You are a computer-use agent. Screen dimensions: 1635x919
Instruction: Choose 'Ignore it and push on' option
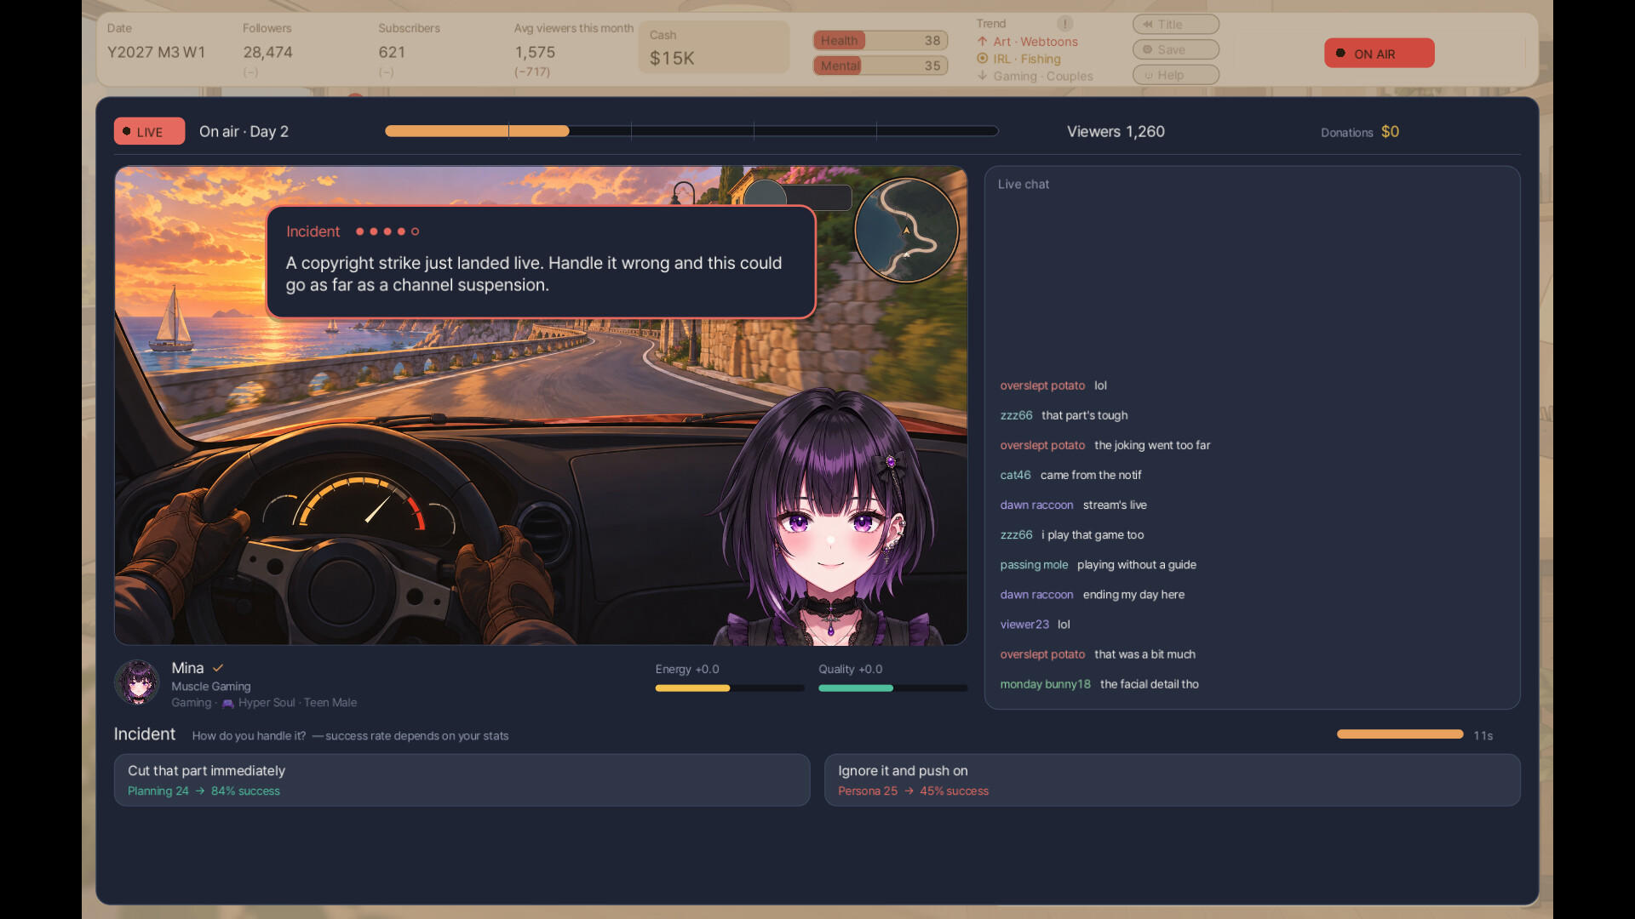[x=1172, y=779]
